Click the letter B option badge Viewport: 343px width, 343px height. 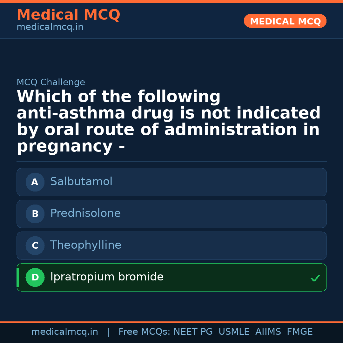click(x=35, y=214)
